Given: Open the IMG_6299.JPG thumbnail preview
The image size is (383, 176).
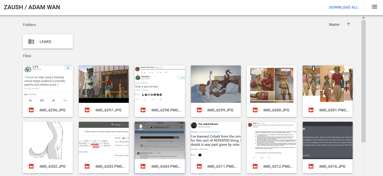Looking at the screenshot, I should point(216,84).
